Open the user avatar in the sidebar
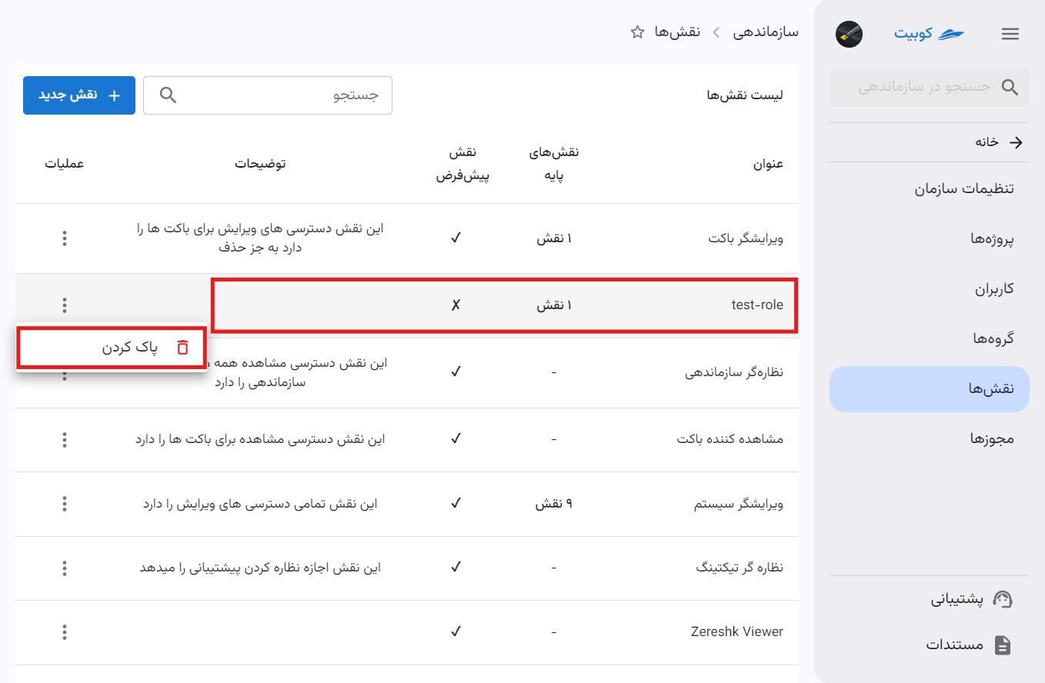The height and width of the screenshot is (683, 1045). pos(849,34)
